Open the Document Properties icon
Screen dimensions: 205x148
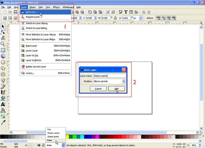coord(149,12)
